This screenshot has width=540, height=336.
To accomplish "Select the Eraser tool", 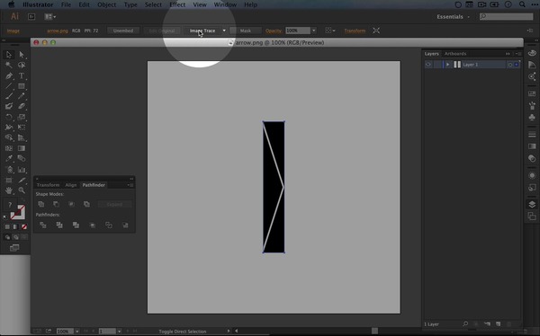I will [22, 107].
